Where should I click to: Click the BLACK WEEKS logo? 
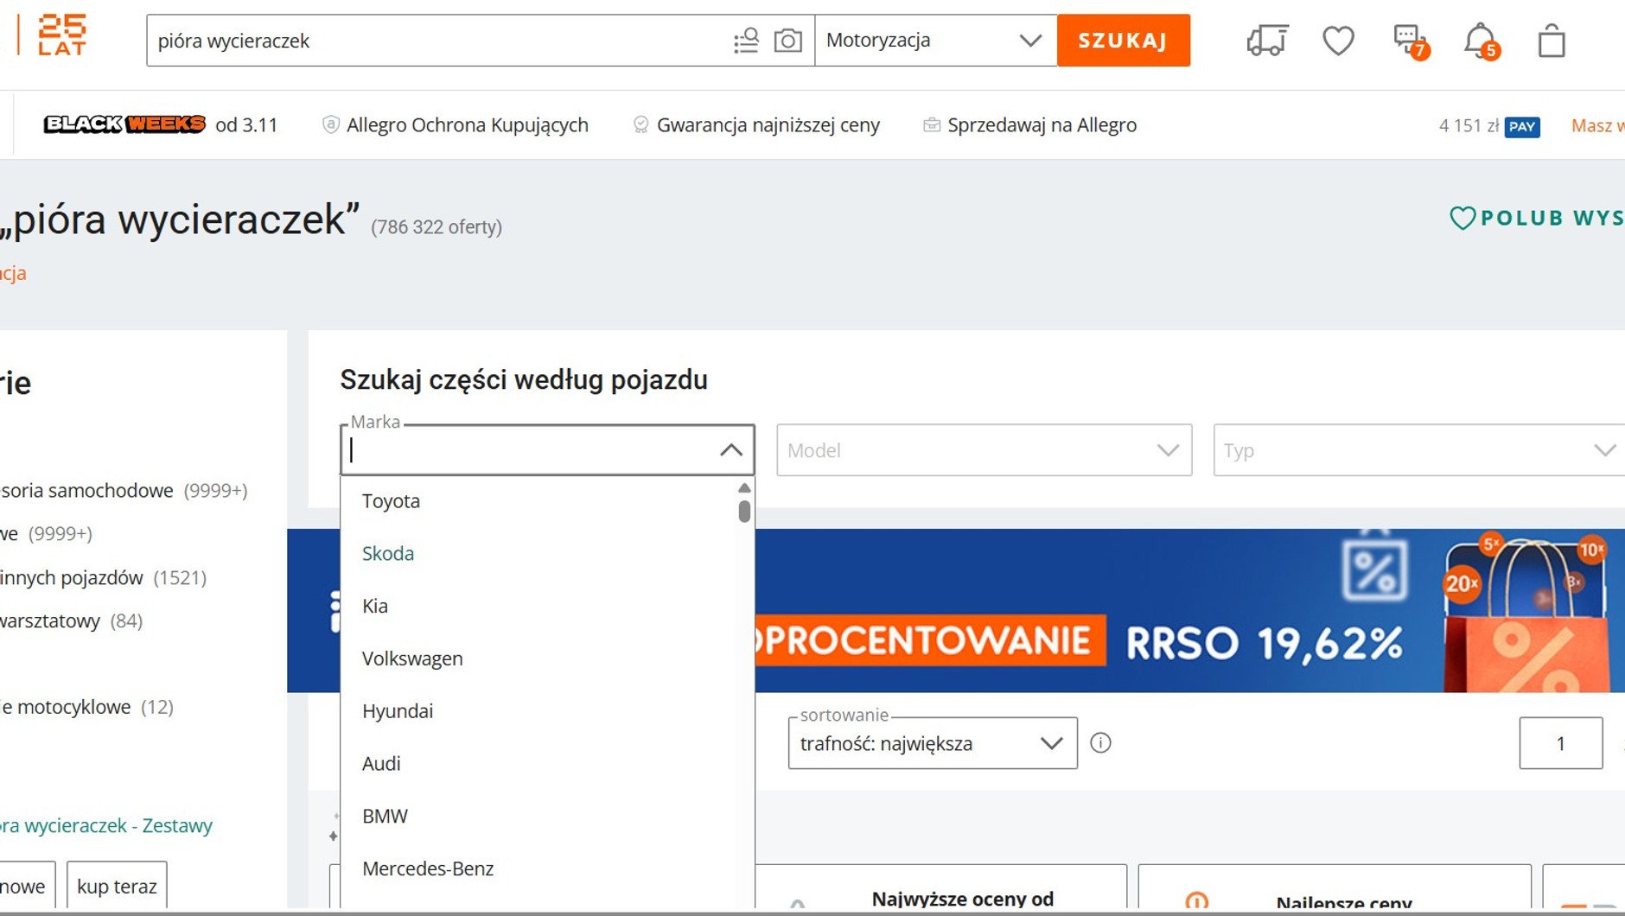[124, 124]
